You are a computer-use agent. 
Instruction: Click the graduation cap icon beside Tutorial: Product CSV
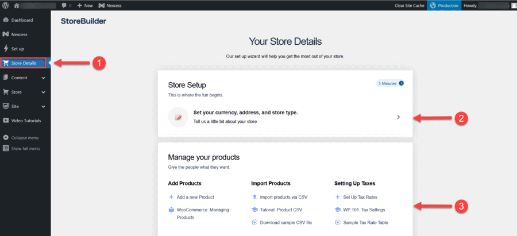[254, 210]
